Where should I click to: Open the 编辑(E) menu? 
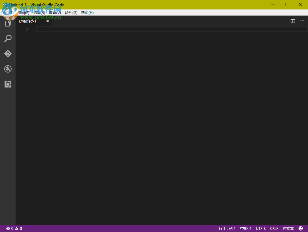[23, 12]
